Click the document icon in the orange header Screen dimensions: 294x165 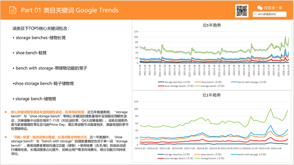[13, 10]
